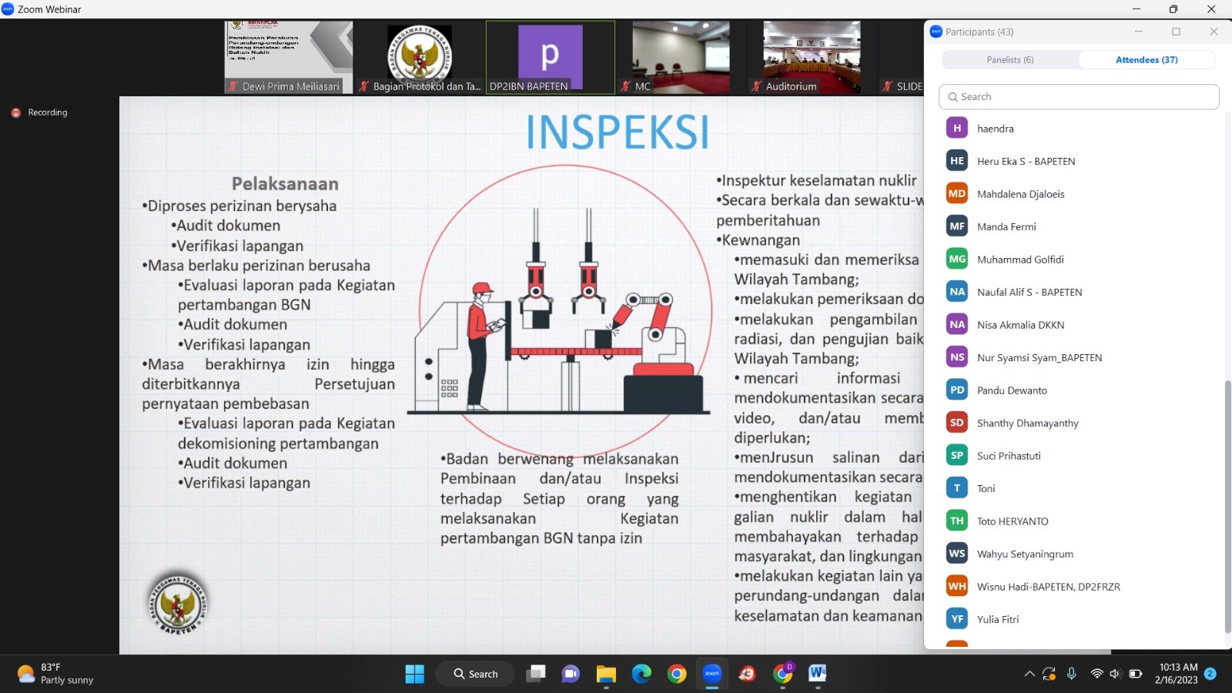Open the Windows Start menu

click(414, 674)
